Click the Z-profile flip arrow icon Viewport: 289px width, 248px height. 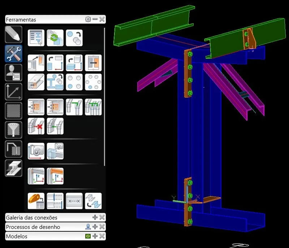click(93, 201)
